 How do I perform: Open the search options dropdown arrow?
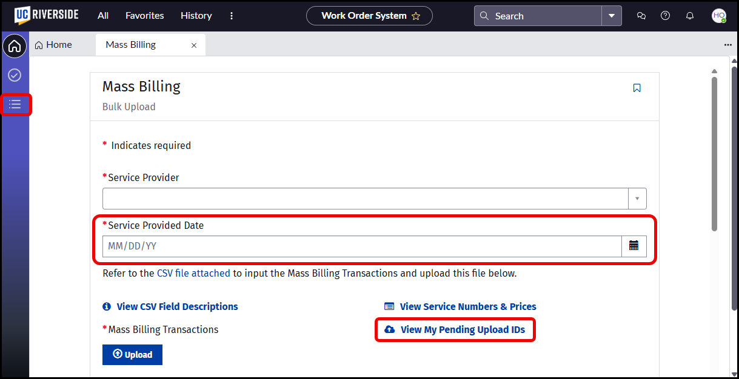[x=612, y=16]
